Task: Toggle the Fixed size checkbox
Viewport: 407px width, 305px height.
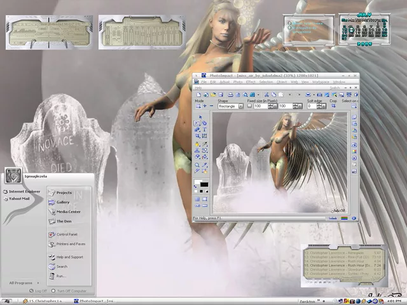Action: 250,106
